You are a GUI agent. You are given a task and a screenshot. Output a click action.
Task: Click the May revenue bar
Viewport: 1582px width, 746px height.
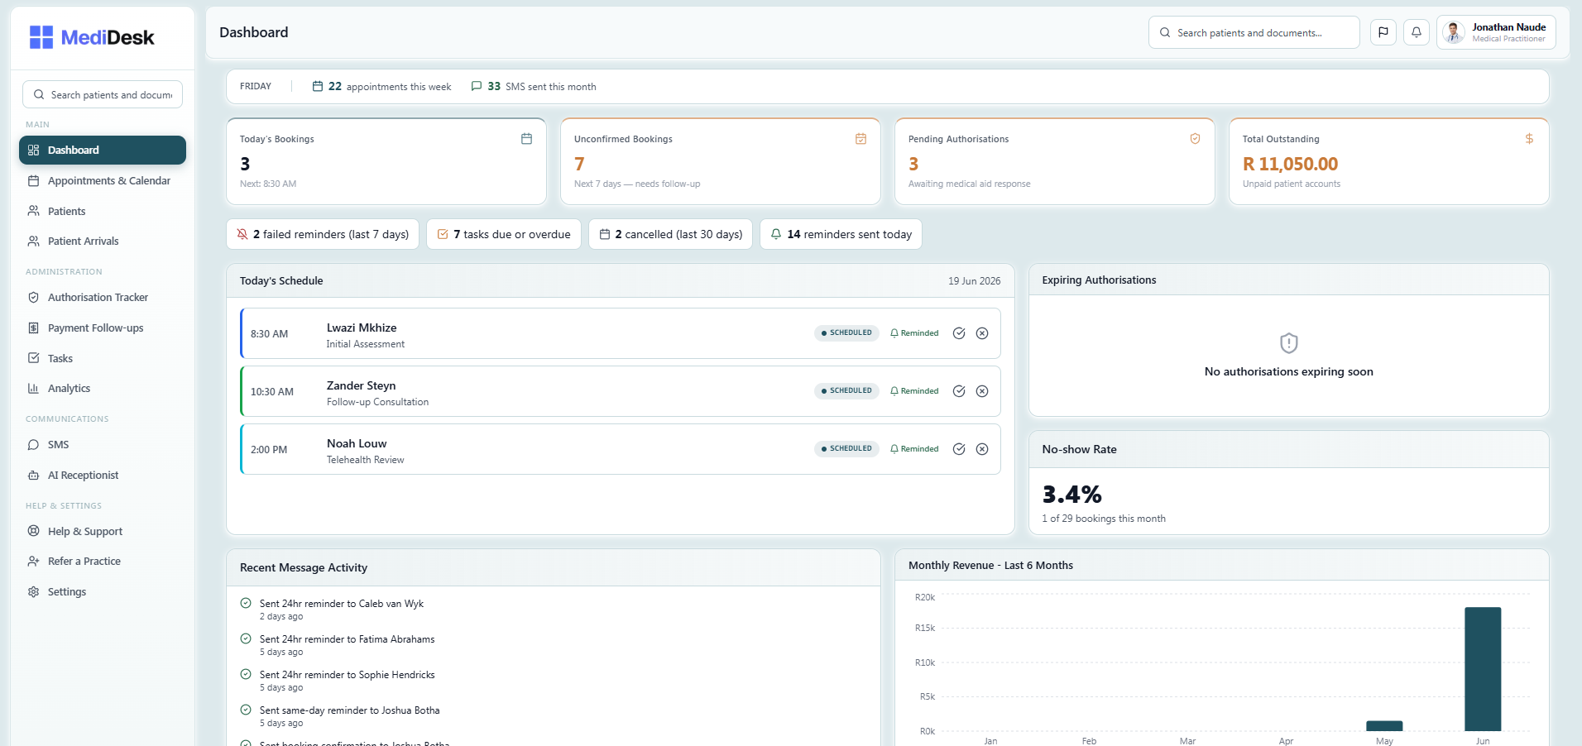[1384, 726]
